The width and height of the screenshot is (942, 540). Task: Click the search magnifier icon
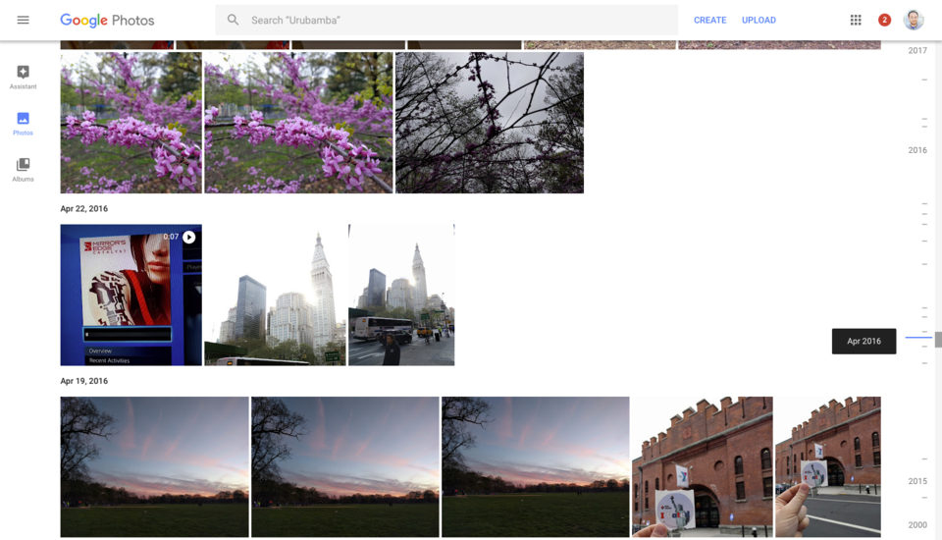[233, 20]
